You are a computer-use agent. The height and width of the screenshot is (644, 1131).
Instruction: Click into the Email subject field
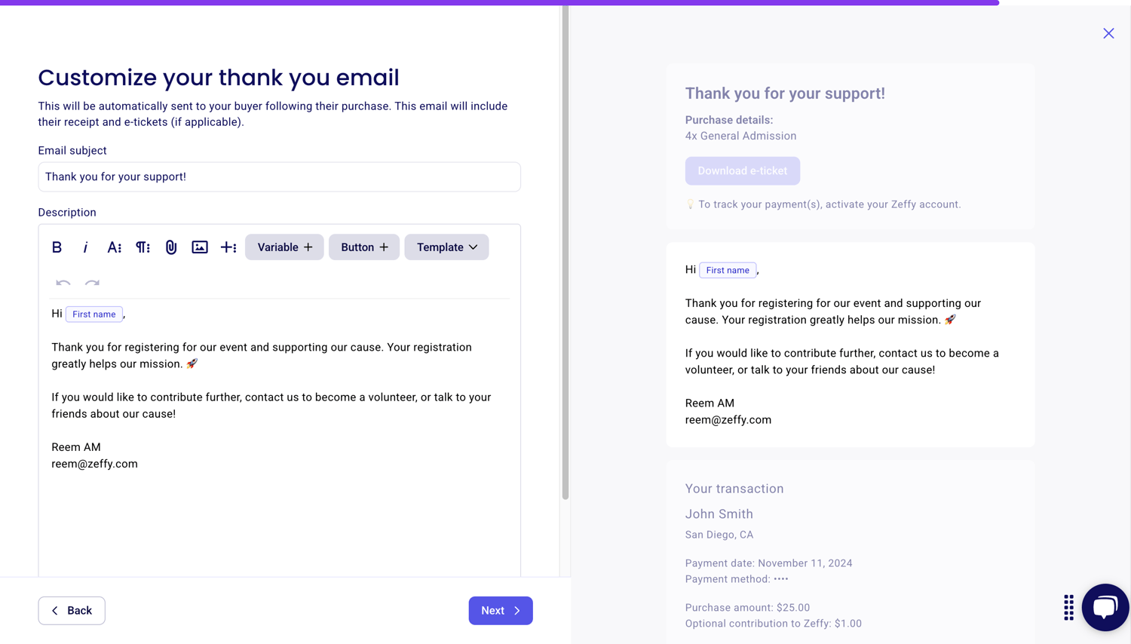click(x=279, y=177)
